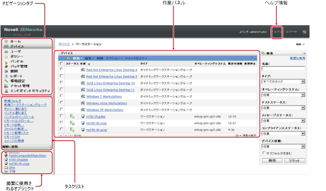This screenshot has height=191, width=326.
Task: Click the previous page arrow in the table footer
Action: pyautogui.click(x=61, y=136)
